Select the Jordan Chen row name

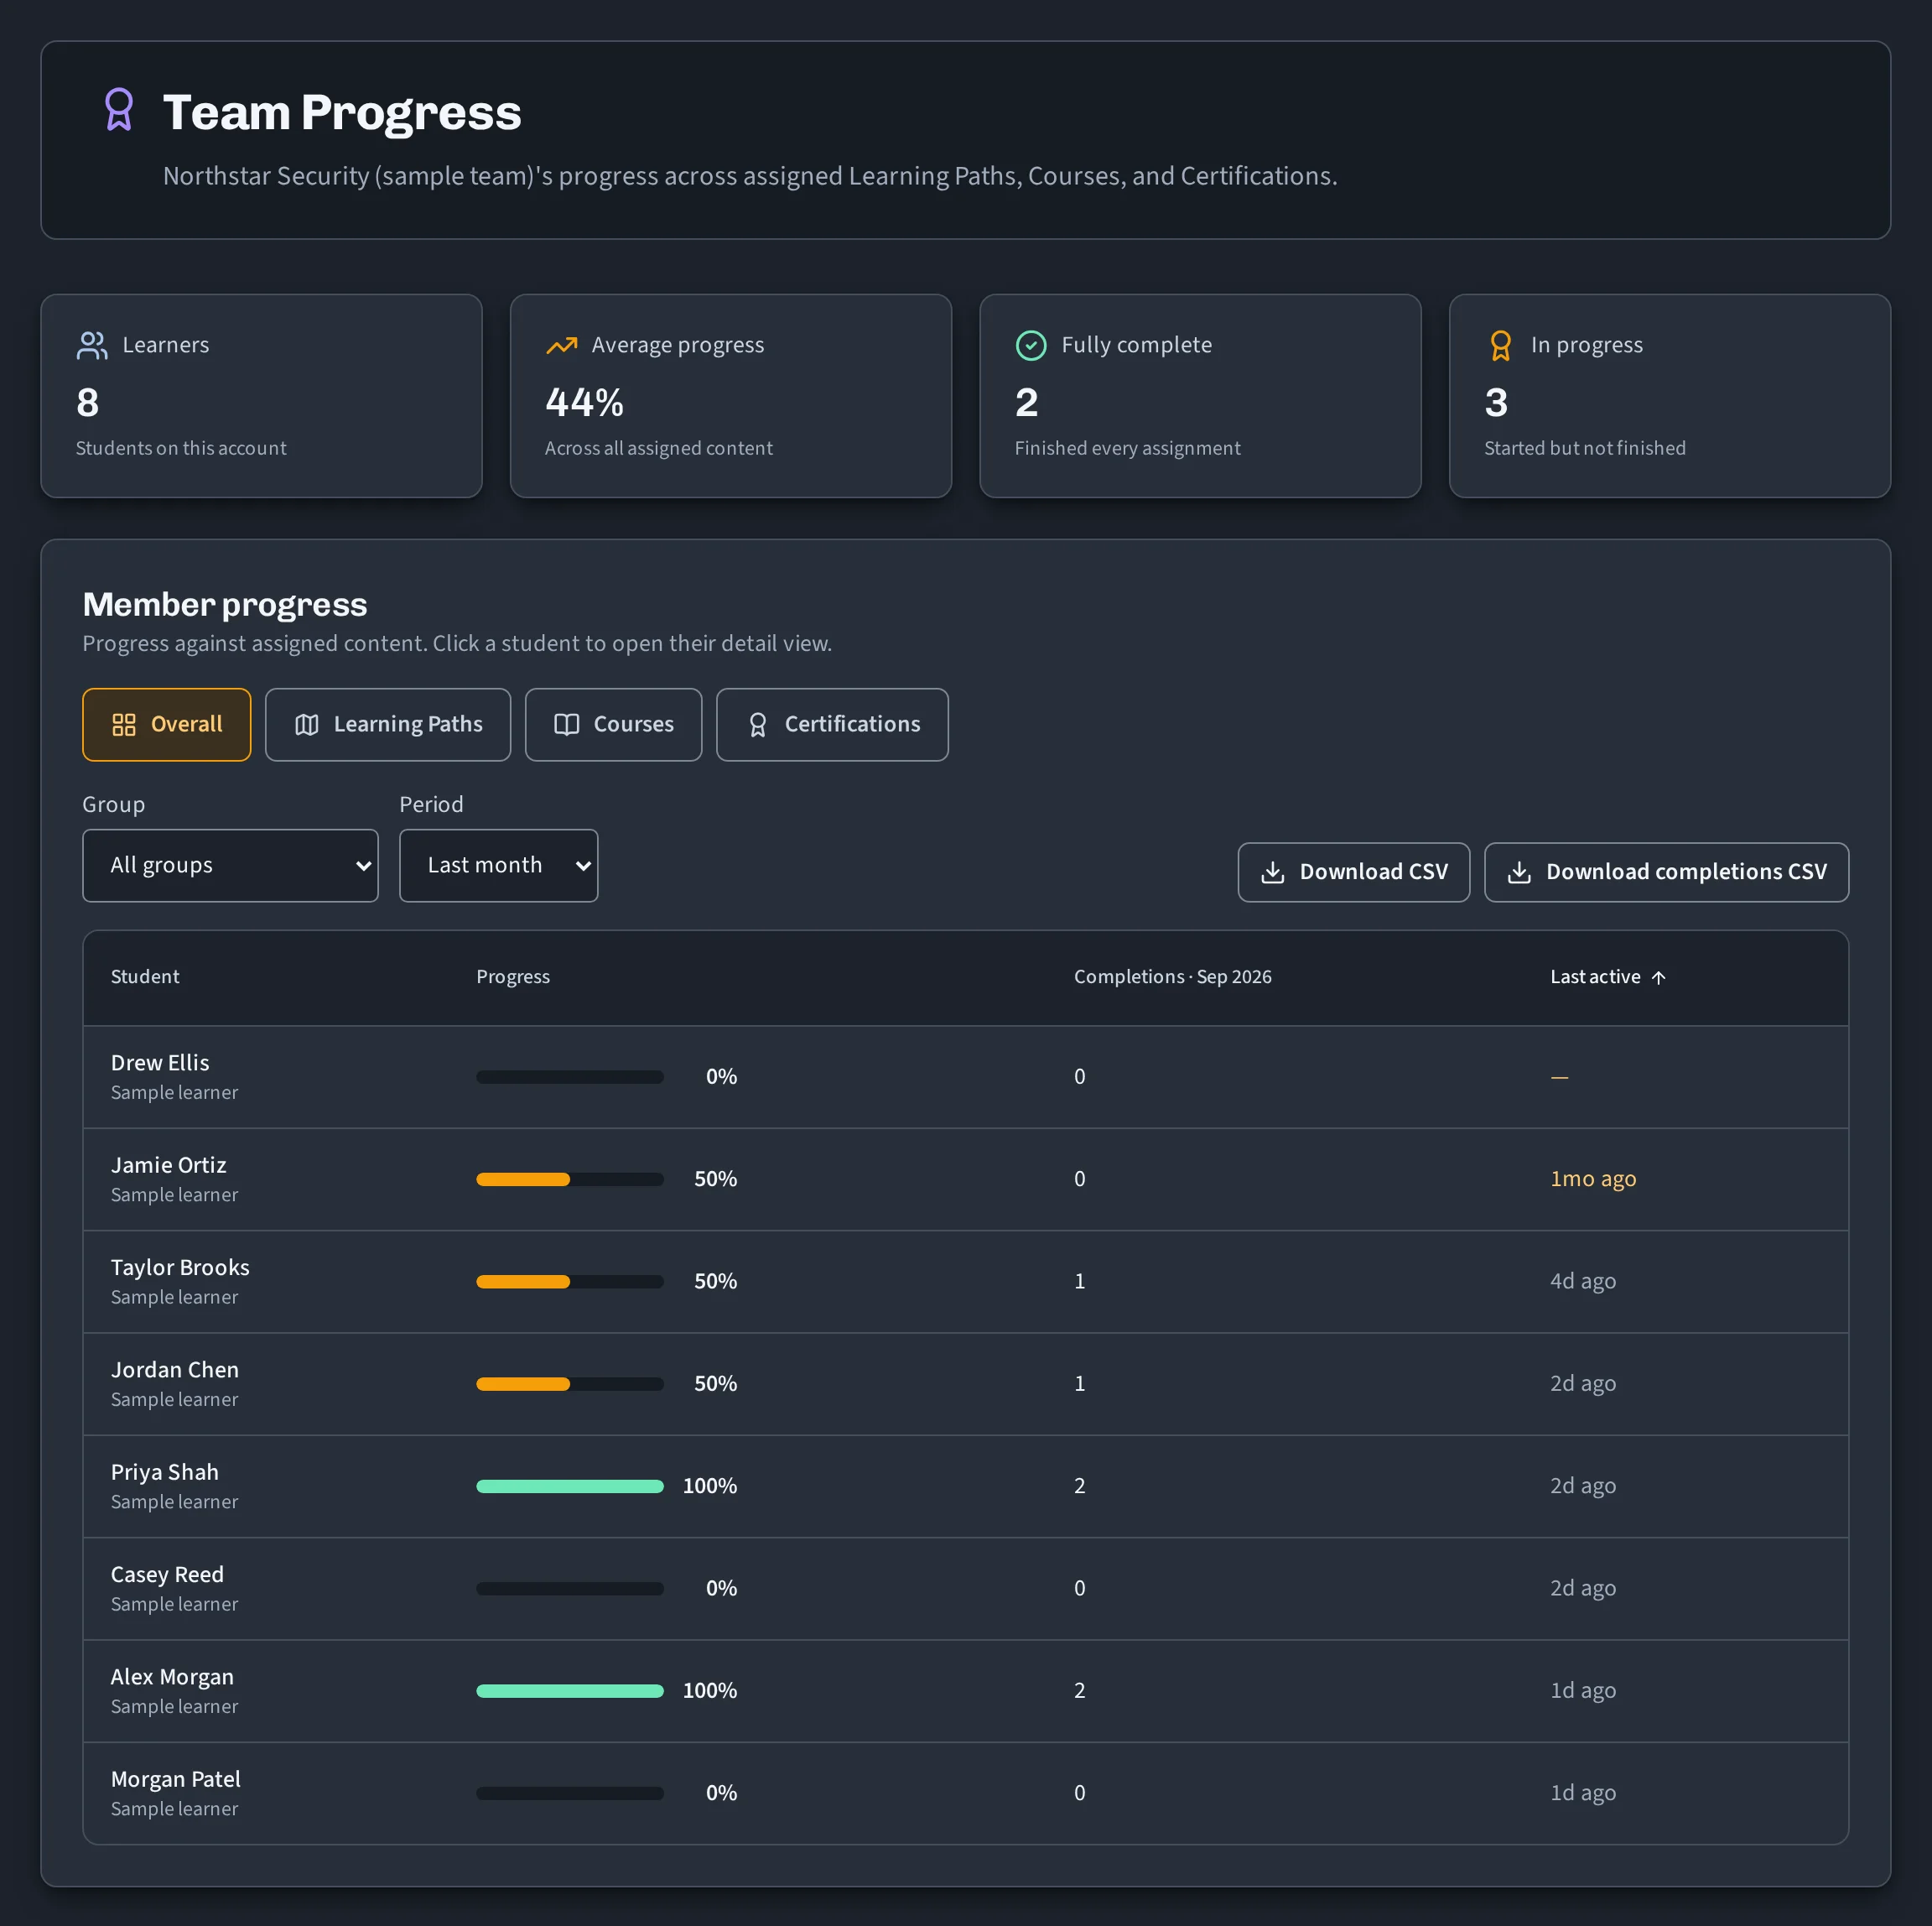point(175,1370)
